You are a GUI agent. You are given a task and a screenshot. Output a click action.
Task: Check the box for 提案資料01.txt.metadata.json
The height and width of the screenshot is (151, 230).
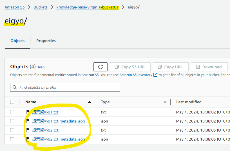(x=12, y=121)
